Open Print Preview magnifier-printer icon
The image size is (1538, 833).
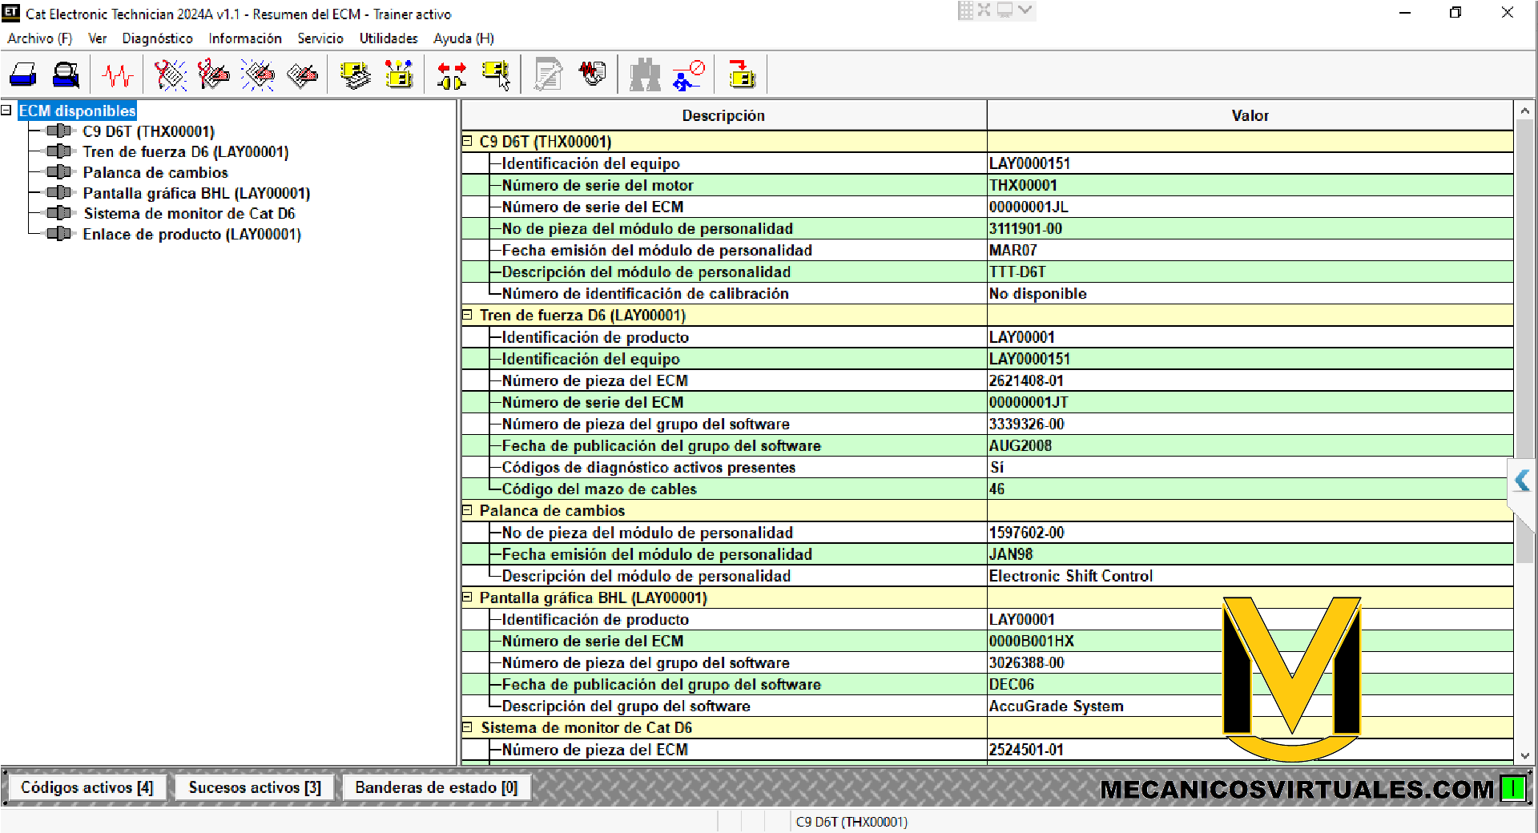(x=66, y=75)
